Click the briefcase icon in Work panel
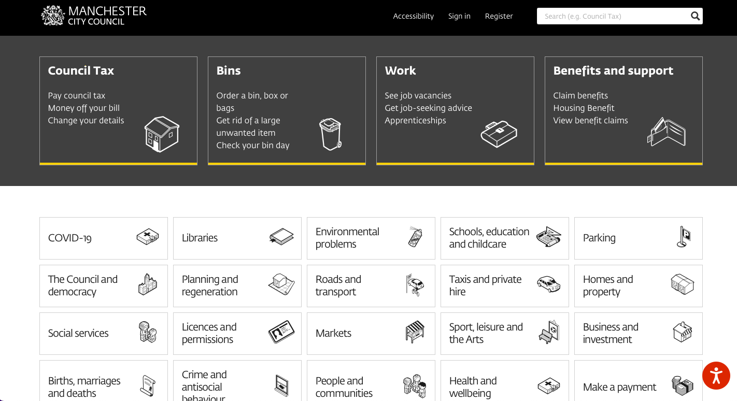 coord(499,134)
